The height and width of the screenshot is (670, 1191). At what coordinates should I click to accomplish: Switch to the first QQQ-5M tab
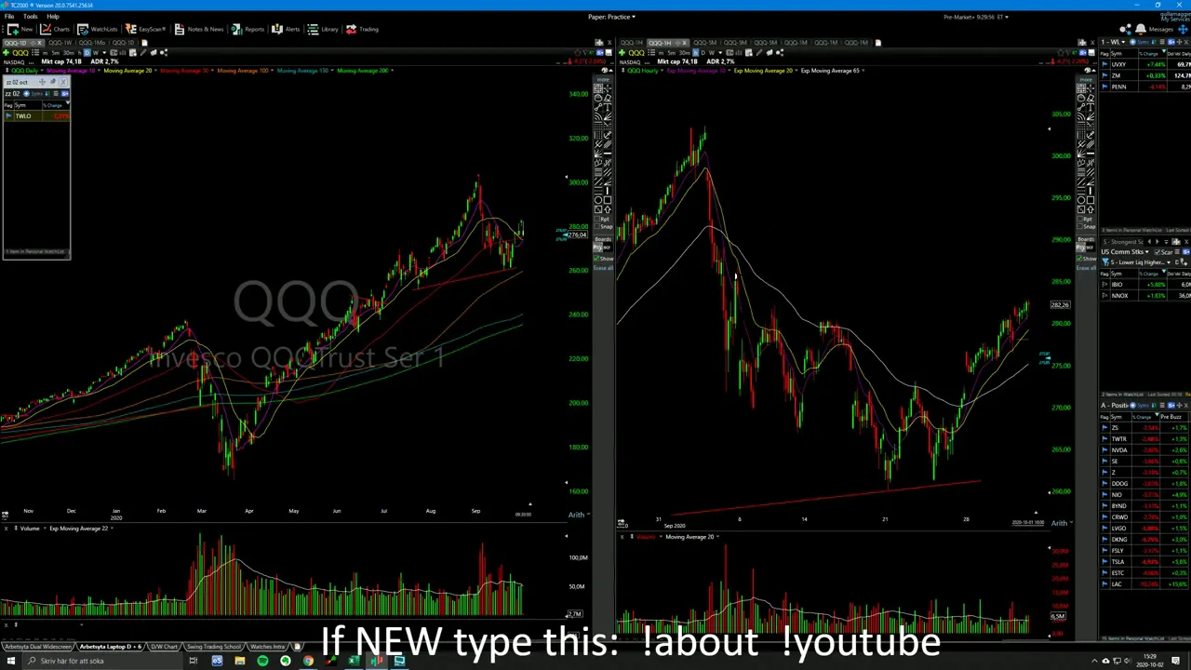(704, 43)
